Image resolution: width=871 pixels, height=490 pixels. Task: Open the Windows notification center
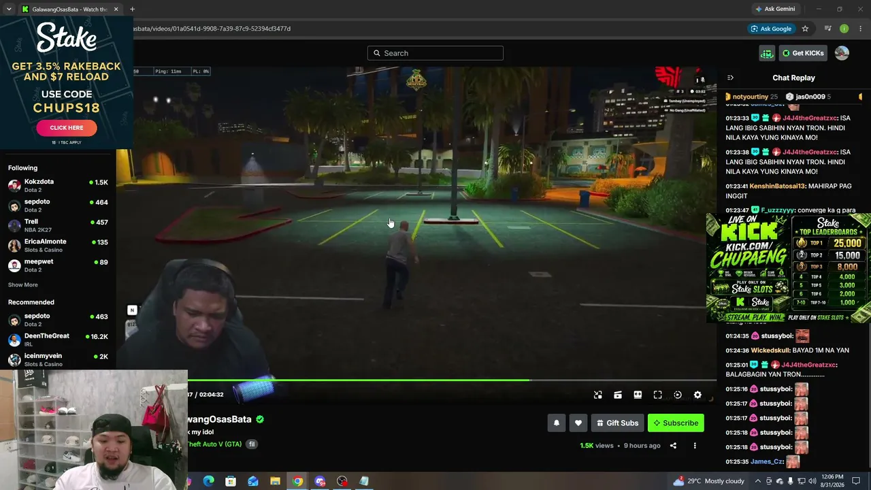coord(856,481)
